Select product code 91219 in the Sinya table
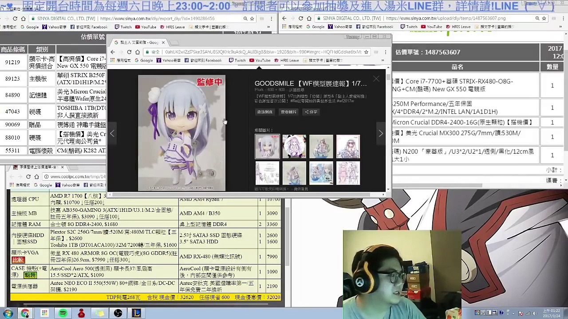This screenshot has height=319, width=568. 12,62
